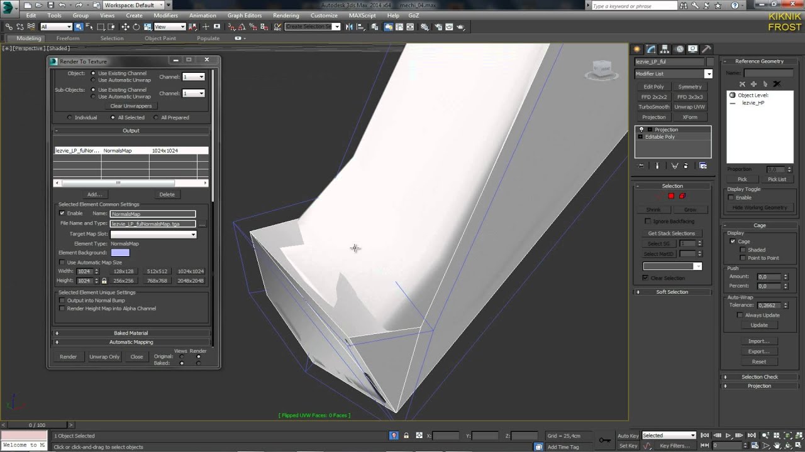Click the object color swatch beside name

[x=710, y=62]
